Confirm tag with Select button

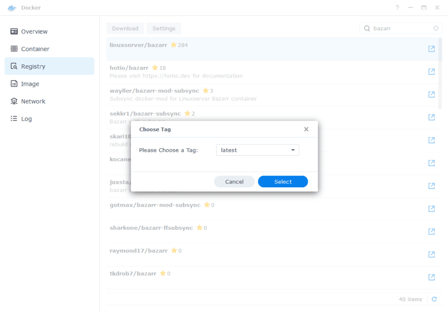coord(283,182)
